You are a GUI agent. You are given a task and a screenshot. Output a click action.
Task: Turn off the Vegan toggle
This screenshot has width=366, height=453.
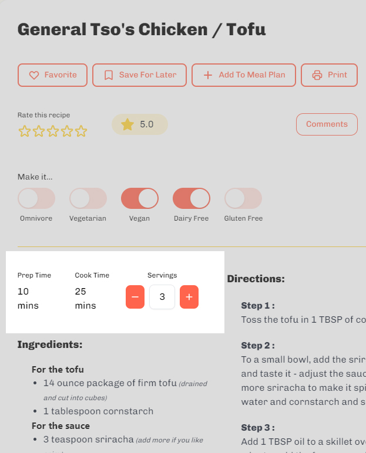coord(140,198)
